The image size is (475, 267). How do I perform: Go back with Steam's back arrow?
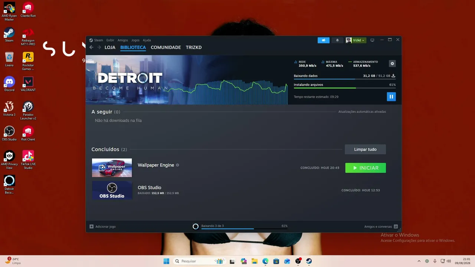[x=91, y=47]
